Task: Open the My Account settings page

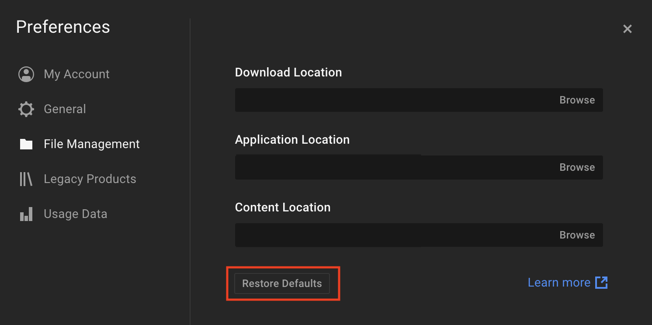Action: coord(76,74)
